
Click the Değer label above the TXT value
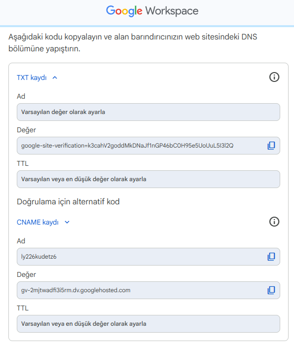click(x=26, y=130)
